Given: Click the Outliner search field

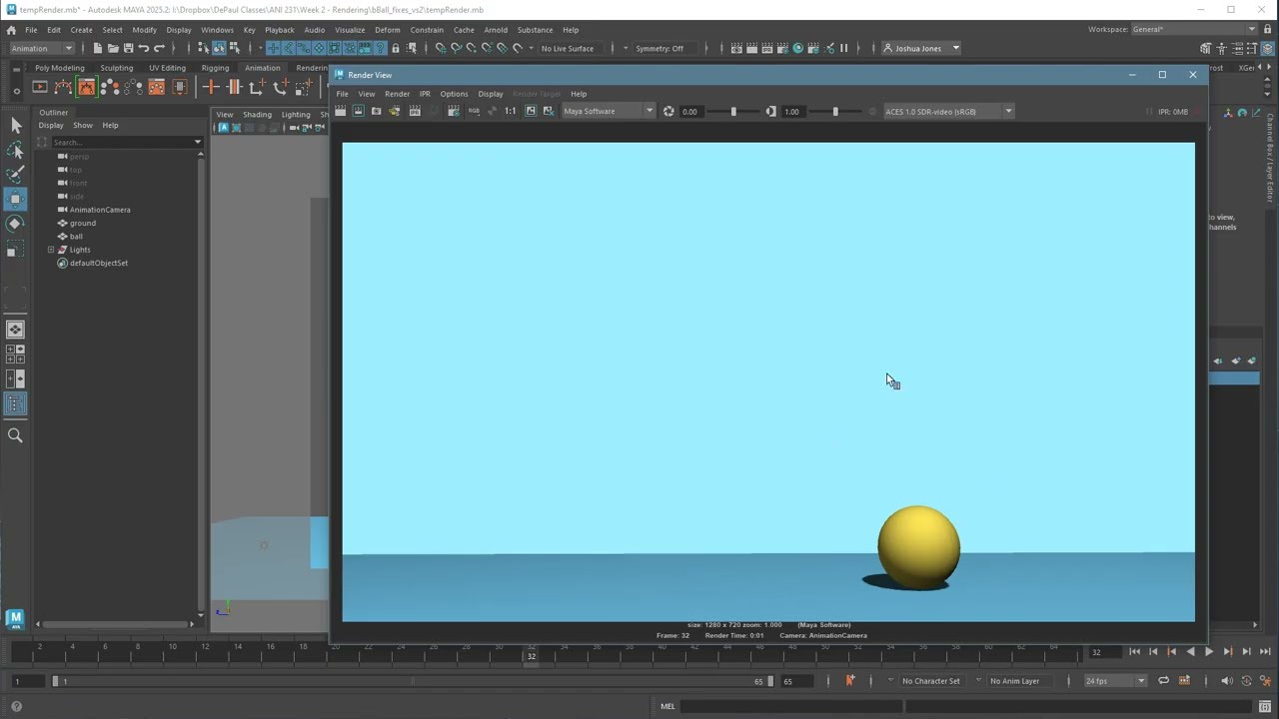Looking at the screenshot, I should (x=126, y=142).
